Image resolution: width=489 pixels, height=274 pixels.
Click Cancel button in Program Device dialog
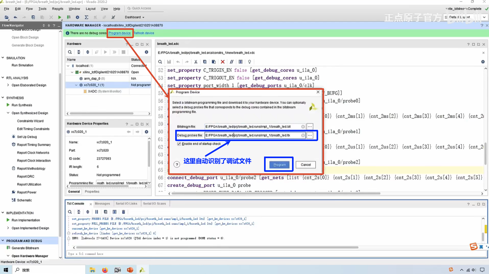point(306,165)
